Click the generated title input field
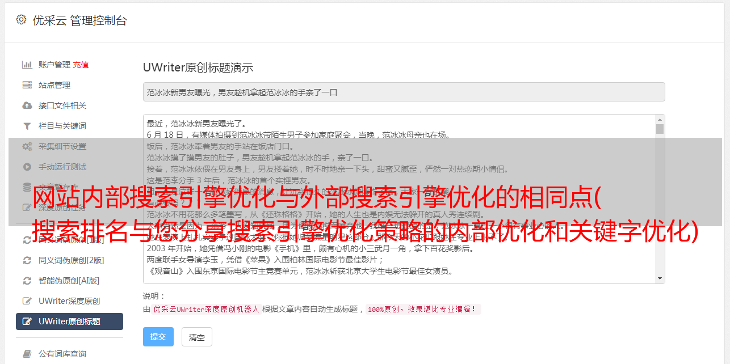730x364 pixels. (404, 92)
